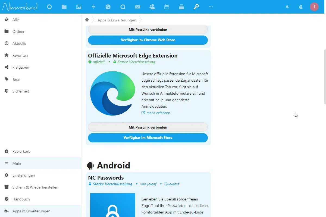Open the Files folder app icon
326x217 pixels.
(64, 7)
